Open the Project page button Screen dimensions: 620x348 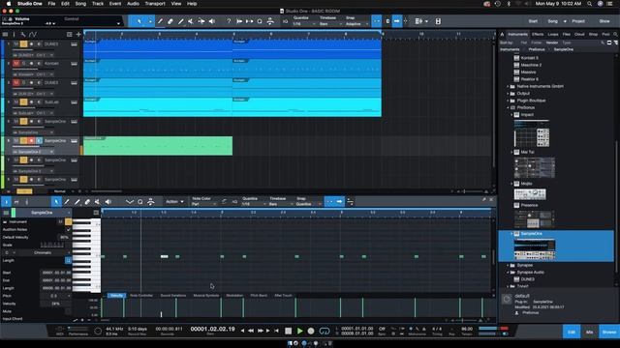click(x=578, y=21)
